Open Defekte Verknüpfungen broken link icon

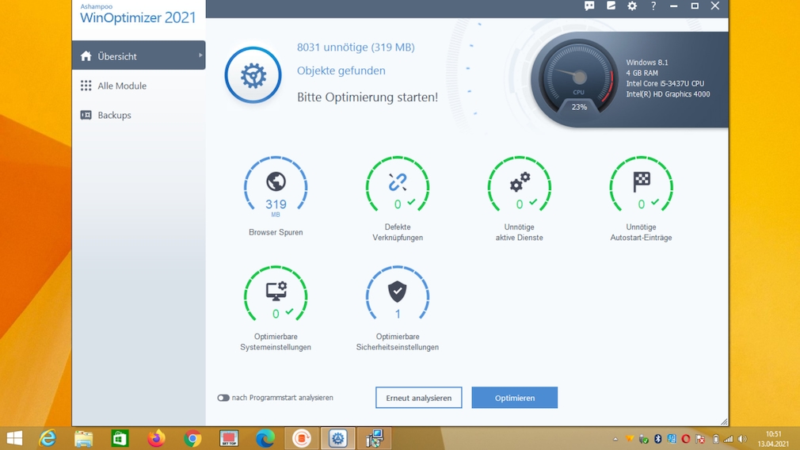[x=398, y=182]
